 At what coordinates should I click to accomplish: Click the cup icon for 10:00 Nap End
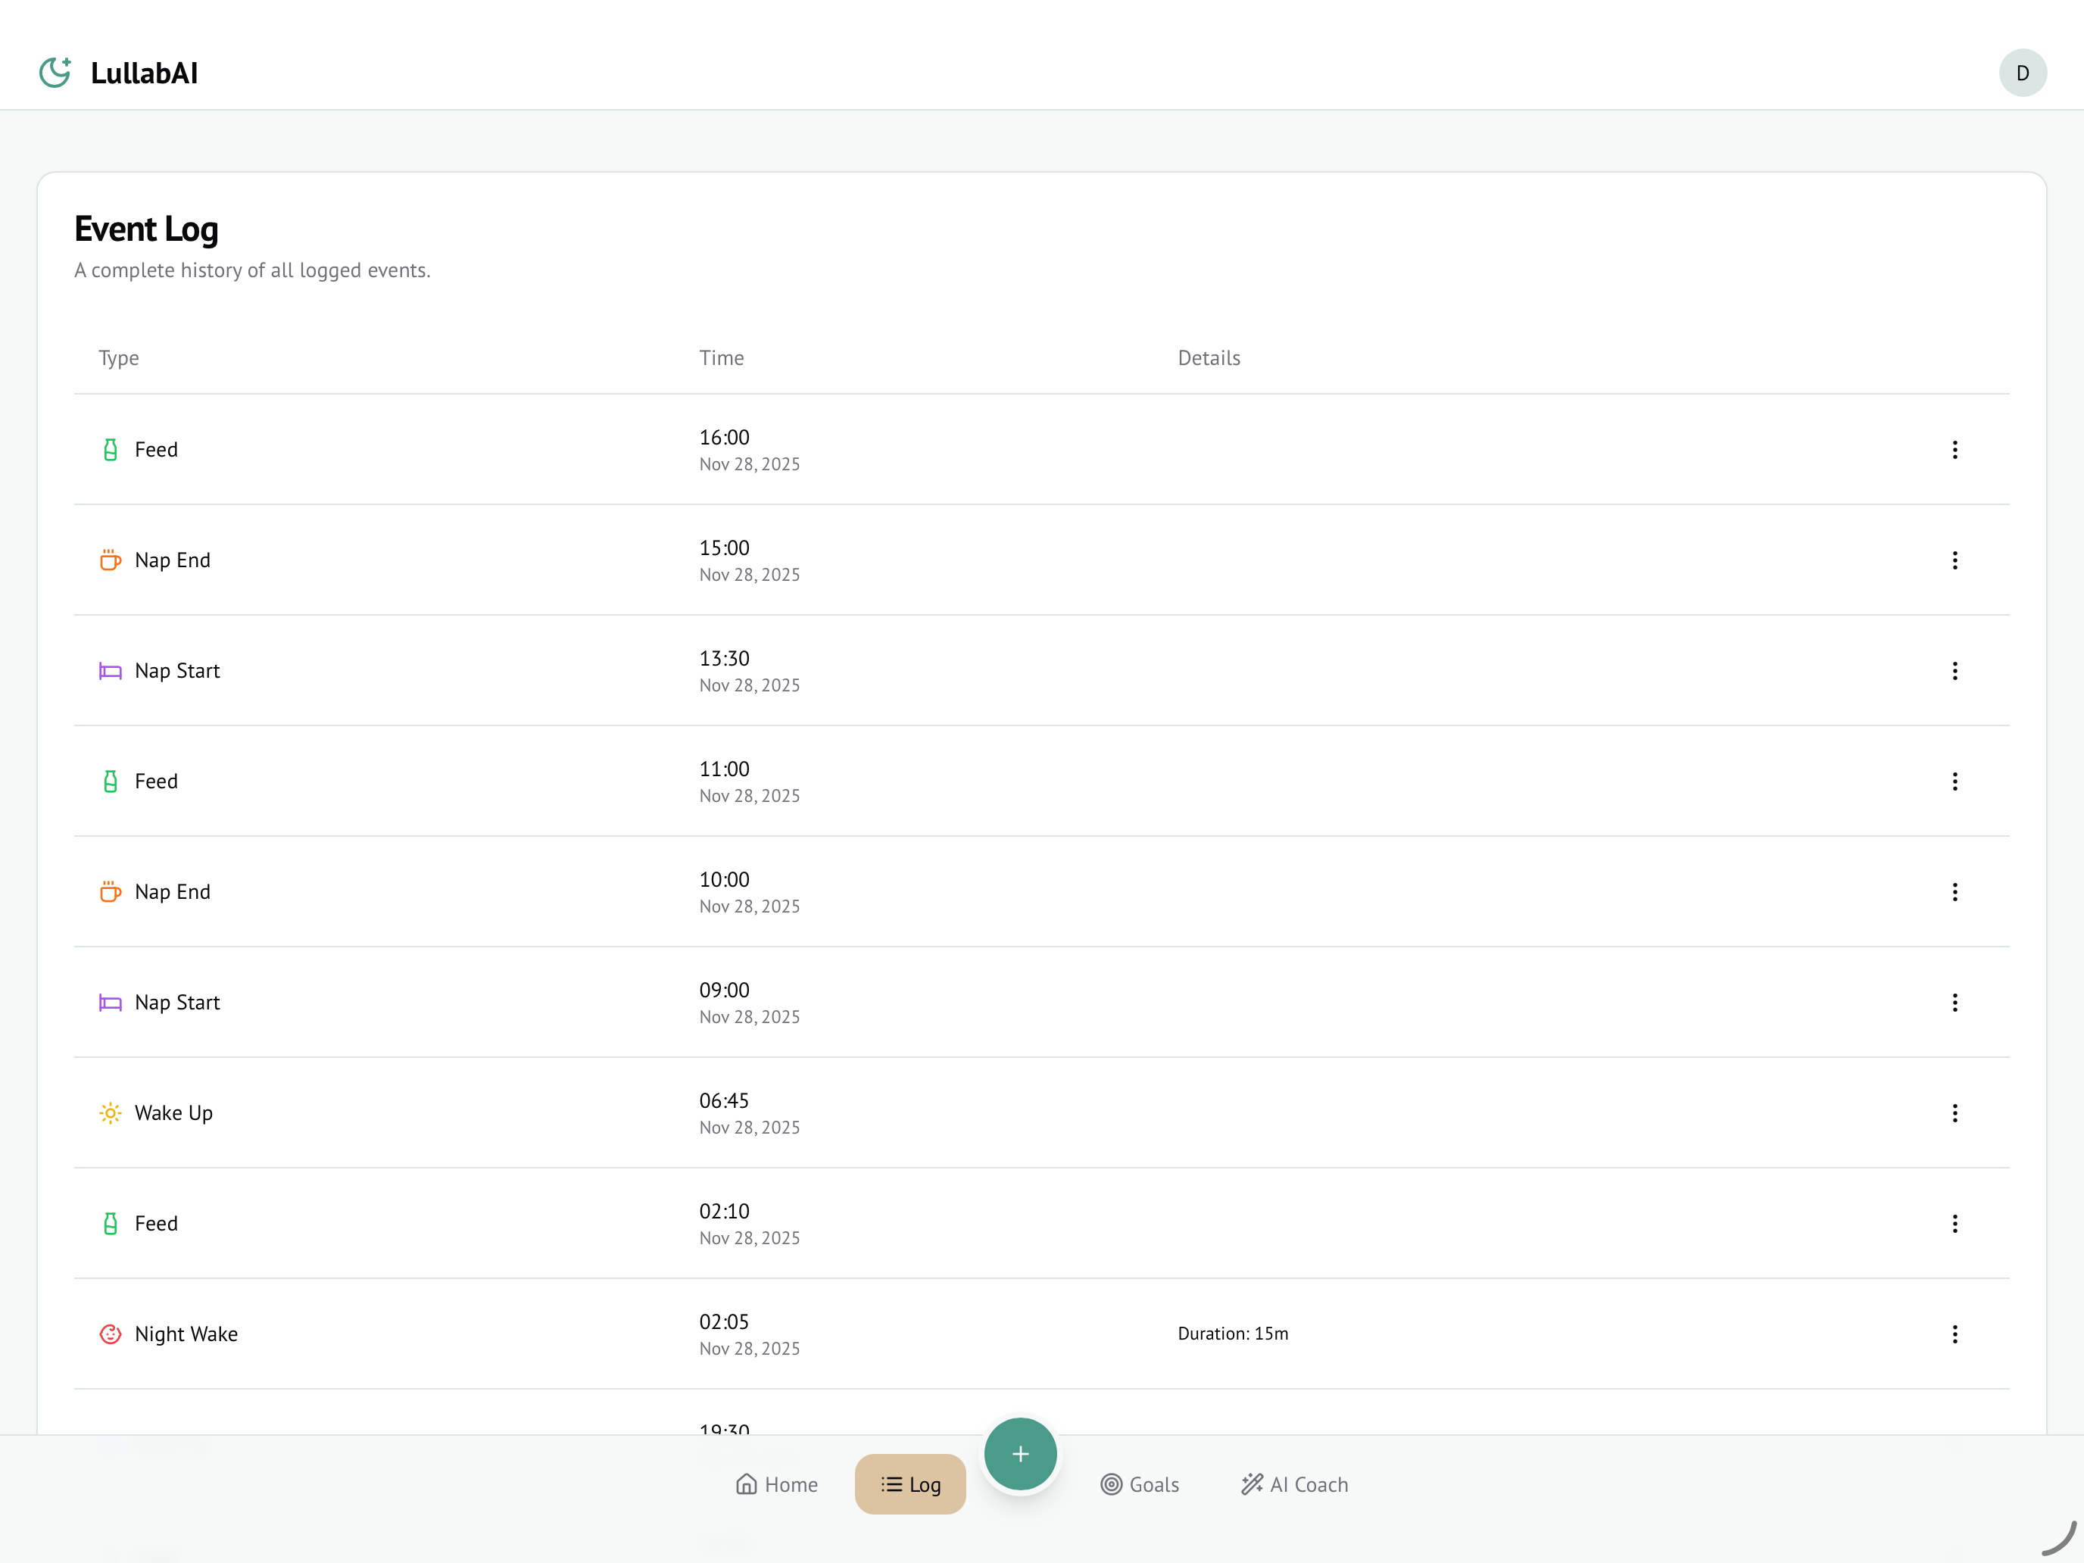click(x=111, y=892)
